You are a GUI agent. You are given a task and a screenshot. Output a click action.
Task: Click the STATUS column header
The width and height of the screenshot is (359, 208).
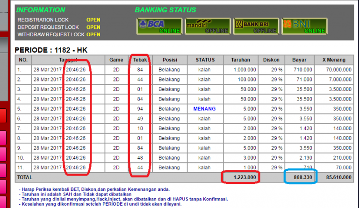coord(205,60)
